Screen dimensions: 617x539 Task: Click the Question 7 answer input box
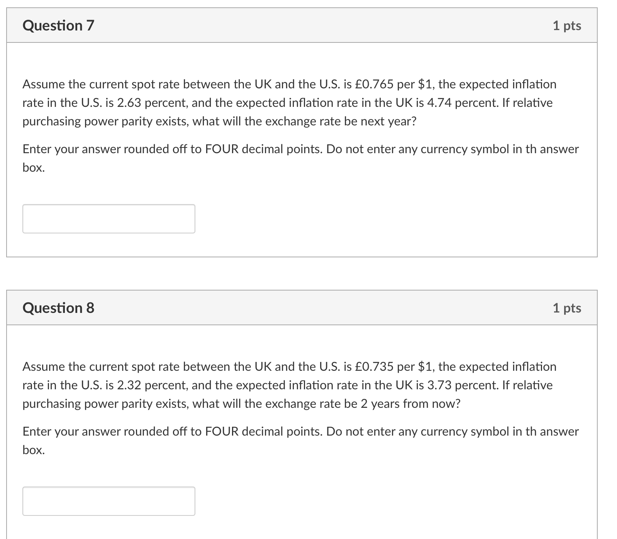[109, 219]
